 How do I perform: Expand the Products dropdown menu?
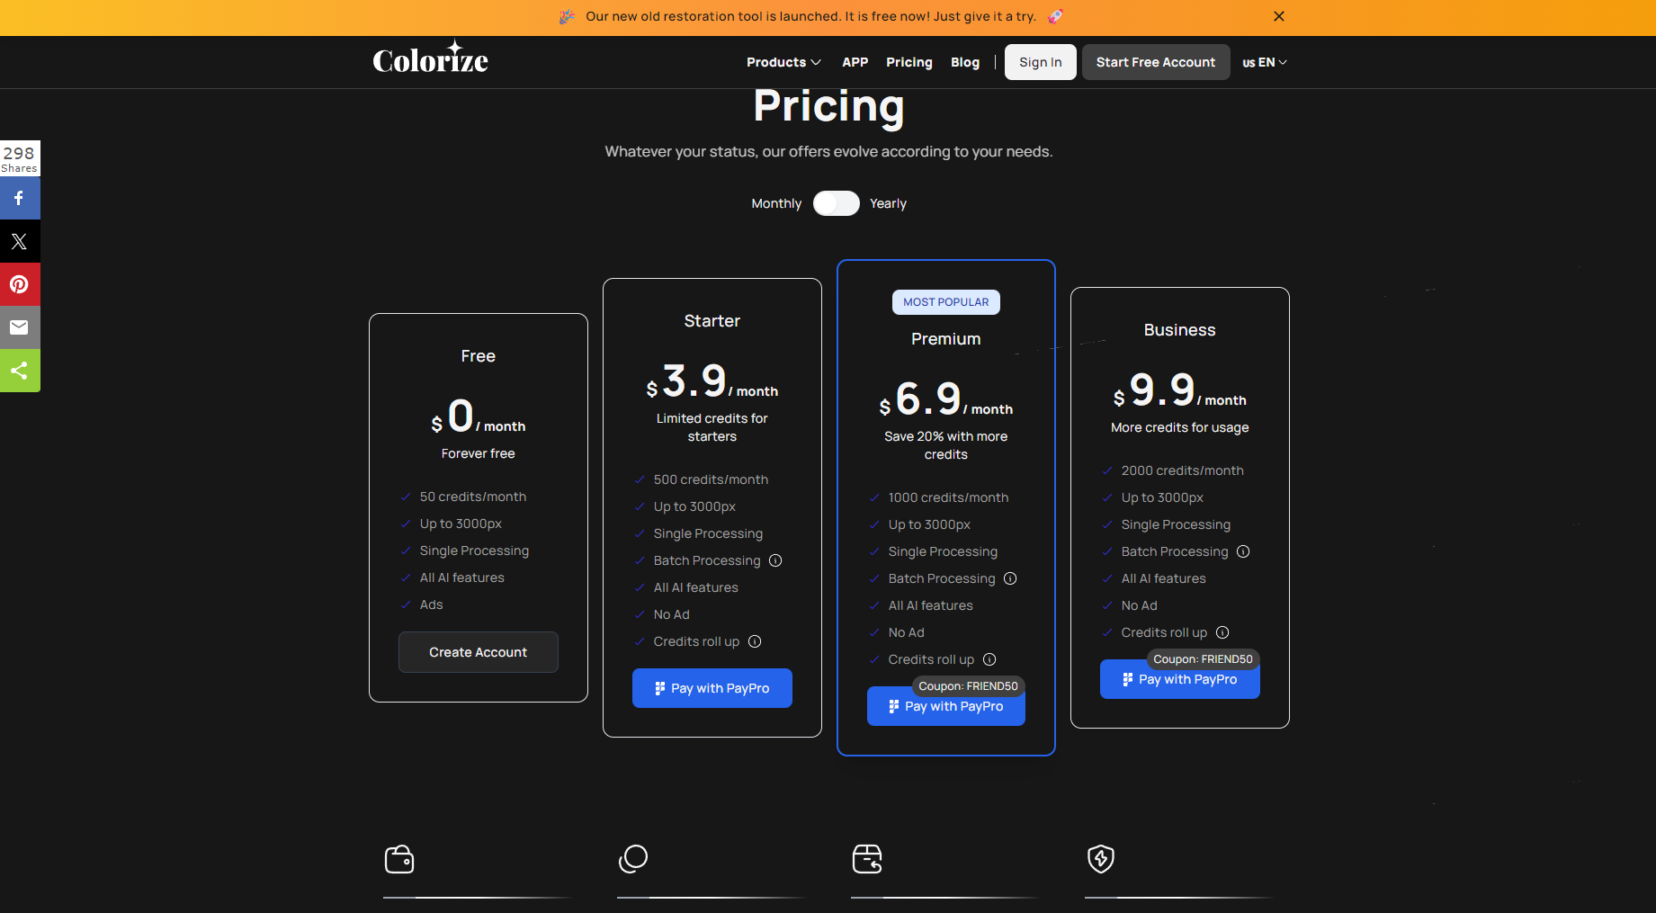pos(783,62)
